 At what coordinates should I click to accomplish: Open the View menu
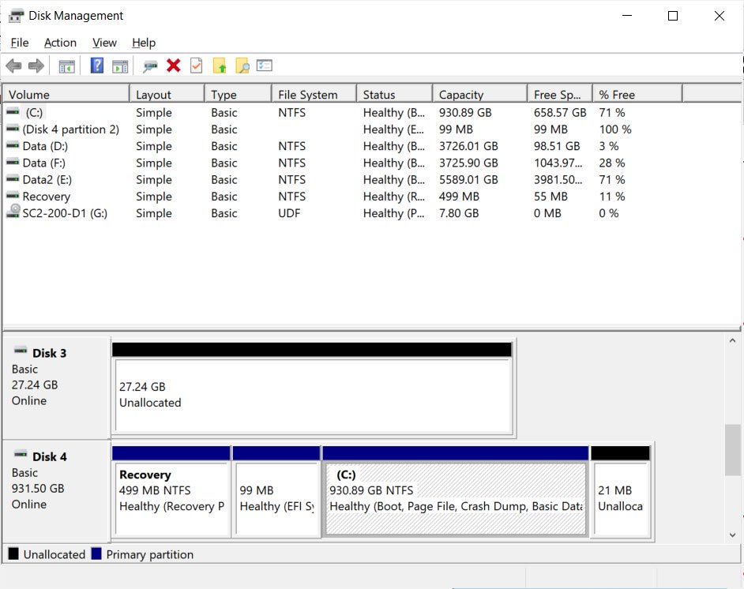(x=103, y=43)
